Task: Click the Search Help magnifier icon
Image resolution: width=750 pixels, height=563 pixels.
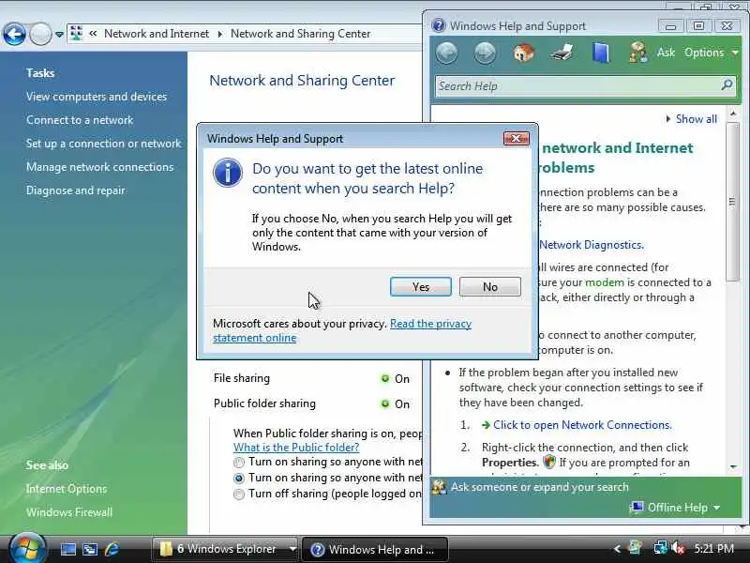Action: [727, 85]
